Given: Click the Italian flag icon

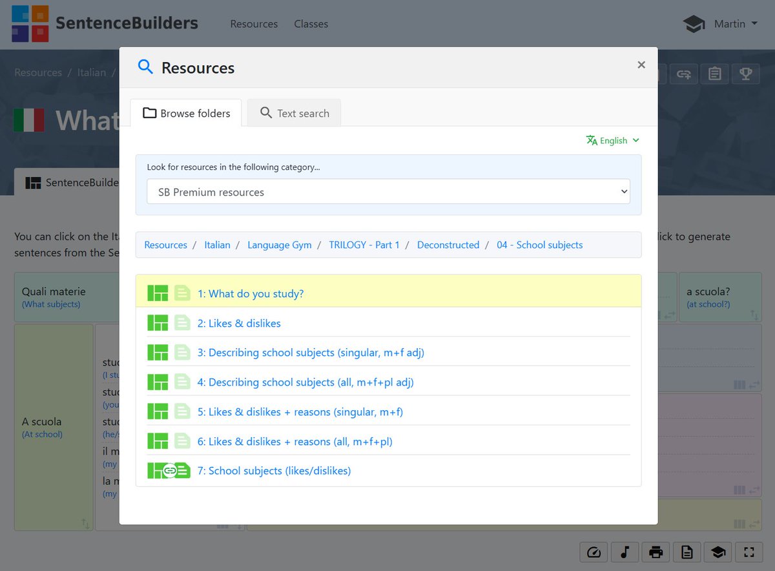Looking at the screenshot, I should pos(29,120).
